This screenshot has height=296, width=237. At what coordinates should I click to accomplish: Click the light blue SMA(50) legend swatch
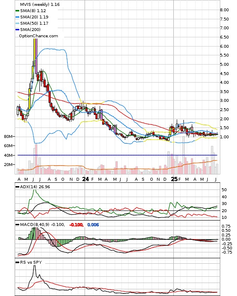(x=17, y=23)
